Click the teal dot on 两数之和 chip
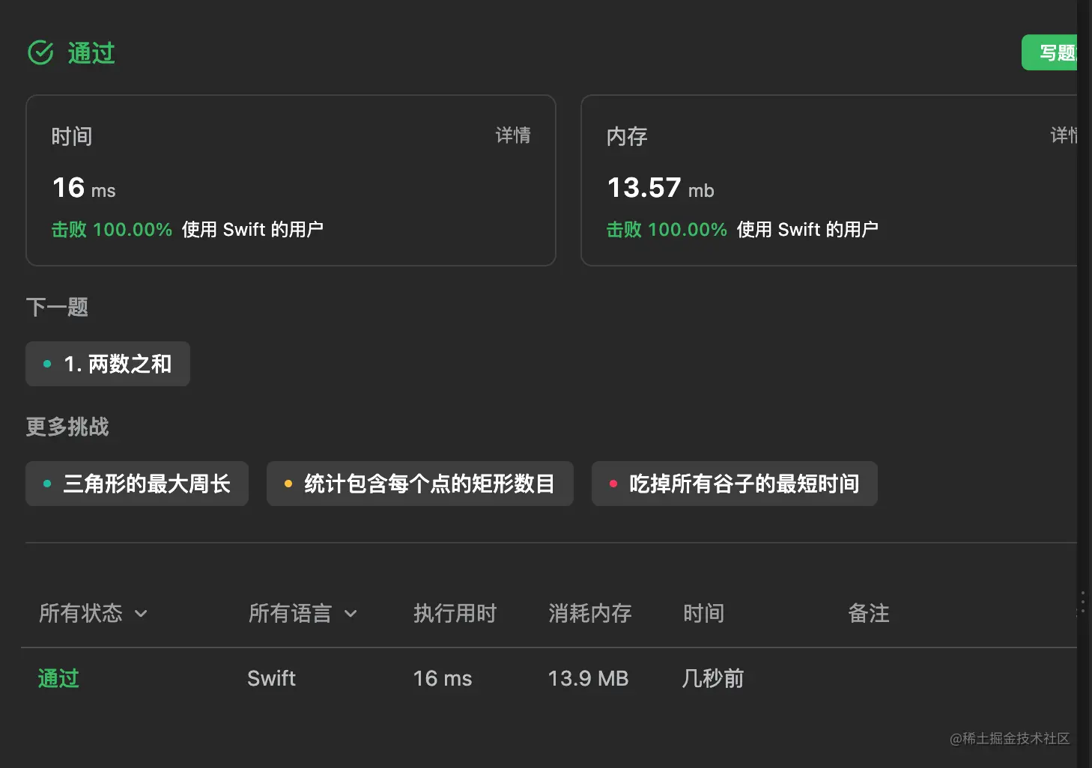1092x768 pixels. coord(47,364)
